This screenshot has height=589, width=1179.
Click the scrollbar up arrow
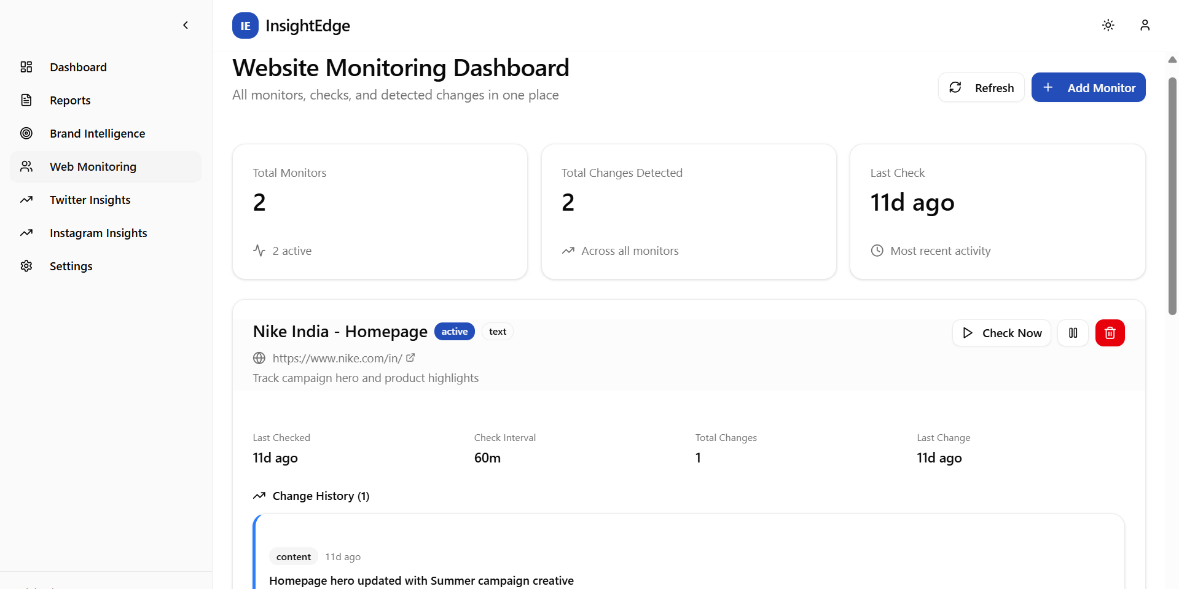click(x=1172, y=60)
